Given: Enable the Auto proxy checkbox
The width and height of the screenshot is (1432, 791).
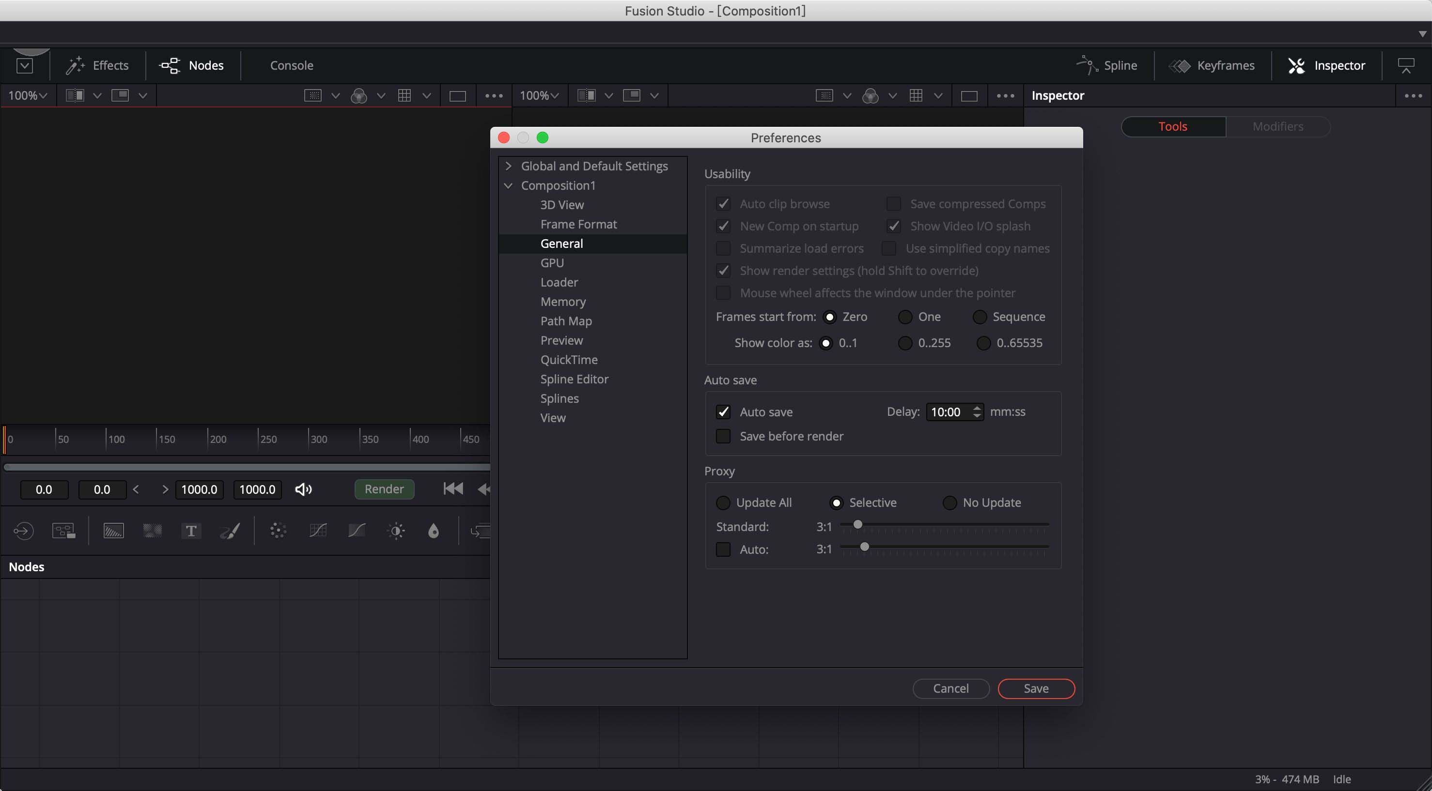Looking at the screenshot, I should 723,549.
